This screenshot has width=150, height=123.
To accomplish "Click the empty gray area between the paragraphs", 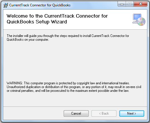I will pos(75,61).
